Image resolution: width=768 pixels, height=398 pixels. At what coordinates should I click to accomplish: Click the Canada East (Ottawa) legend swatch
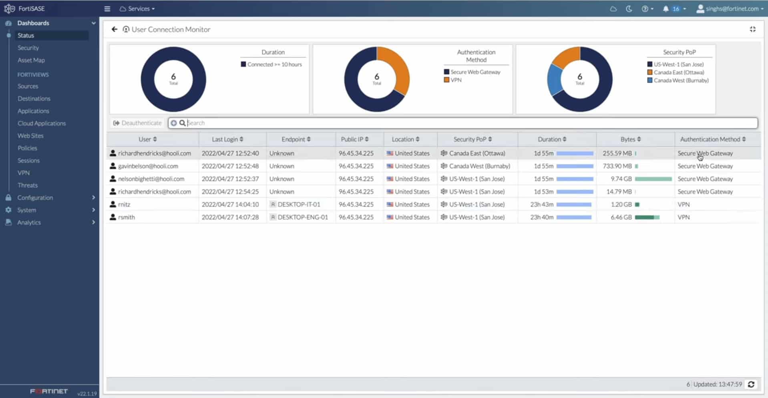tap(650, 72)
